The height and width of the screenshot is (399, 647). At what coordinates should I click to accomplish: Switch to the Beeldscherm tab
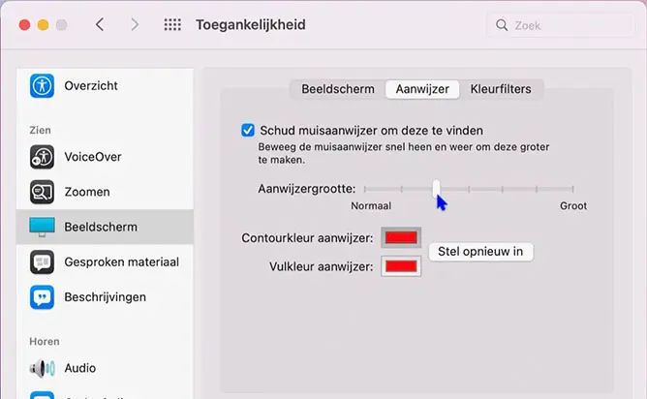pos(337,89)
